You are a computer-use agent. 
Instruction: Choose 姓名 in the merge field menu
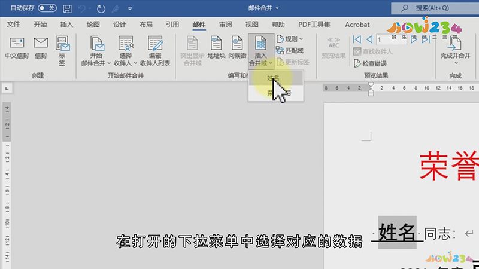[275, 78]
